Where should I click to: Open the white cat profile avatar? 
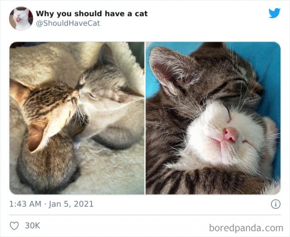click(21, 19)
